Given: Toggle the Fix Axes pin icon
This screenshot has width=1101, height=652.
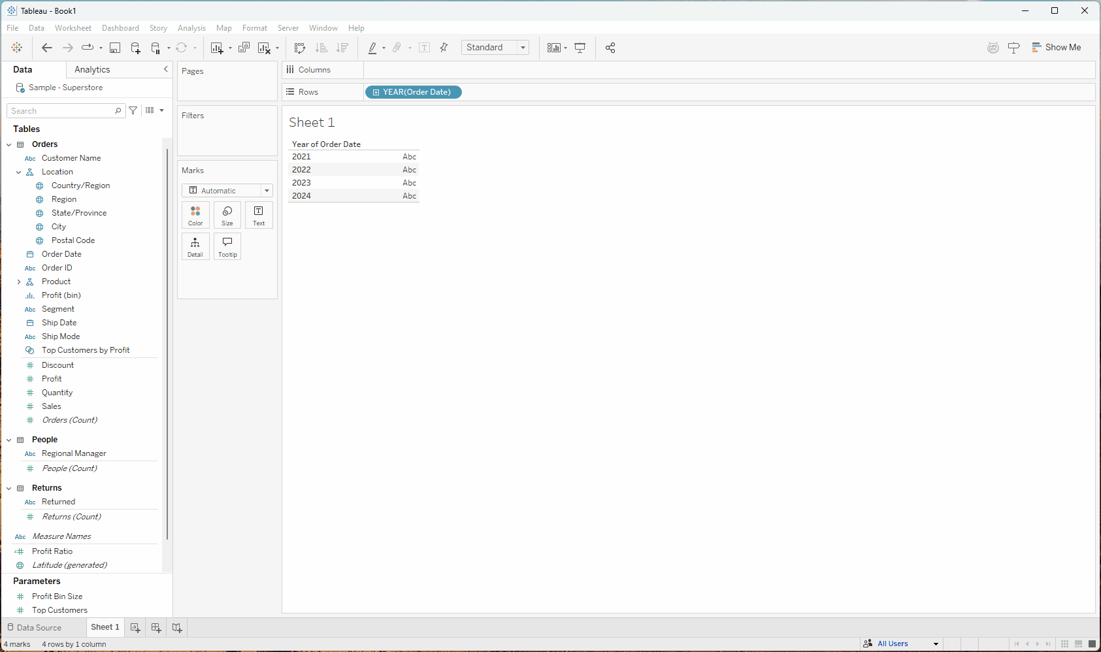Looking at the screenshot, I should point(444,48).
